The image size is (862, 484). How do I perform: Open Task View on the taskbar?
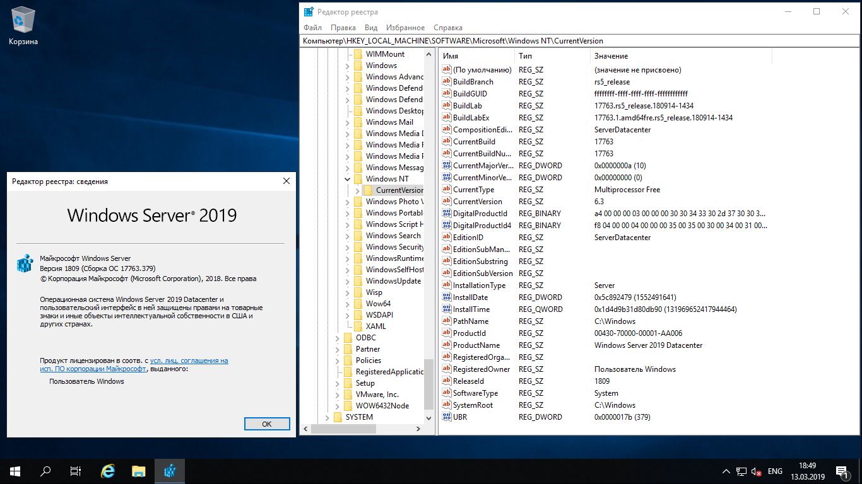tap(76, 471)
